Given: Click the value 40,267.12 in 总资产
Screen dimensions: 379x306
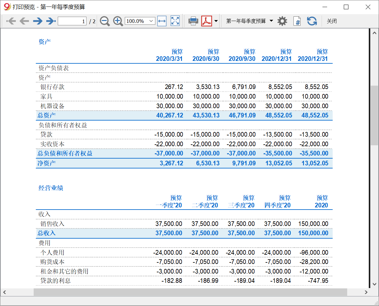Looking at the screenshot, I should 170,115.
